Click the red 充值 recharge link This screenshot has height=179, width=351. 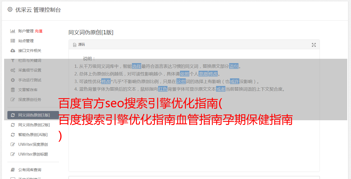[x=39, y=31]
